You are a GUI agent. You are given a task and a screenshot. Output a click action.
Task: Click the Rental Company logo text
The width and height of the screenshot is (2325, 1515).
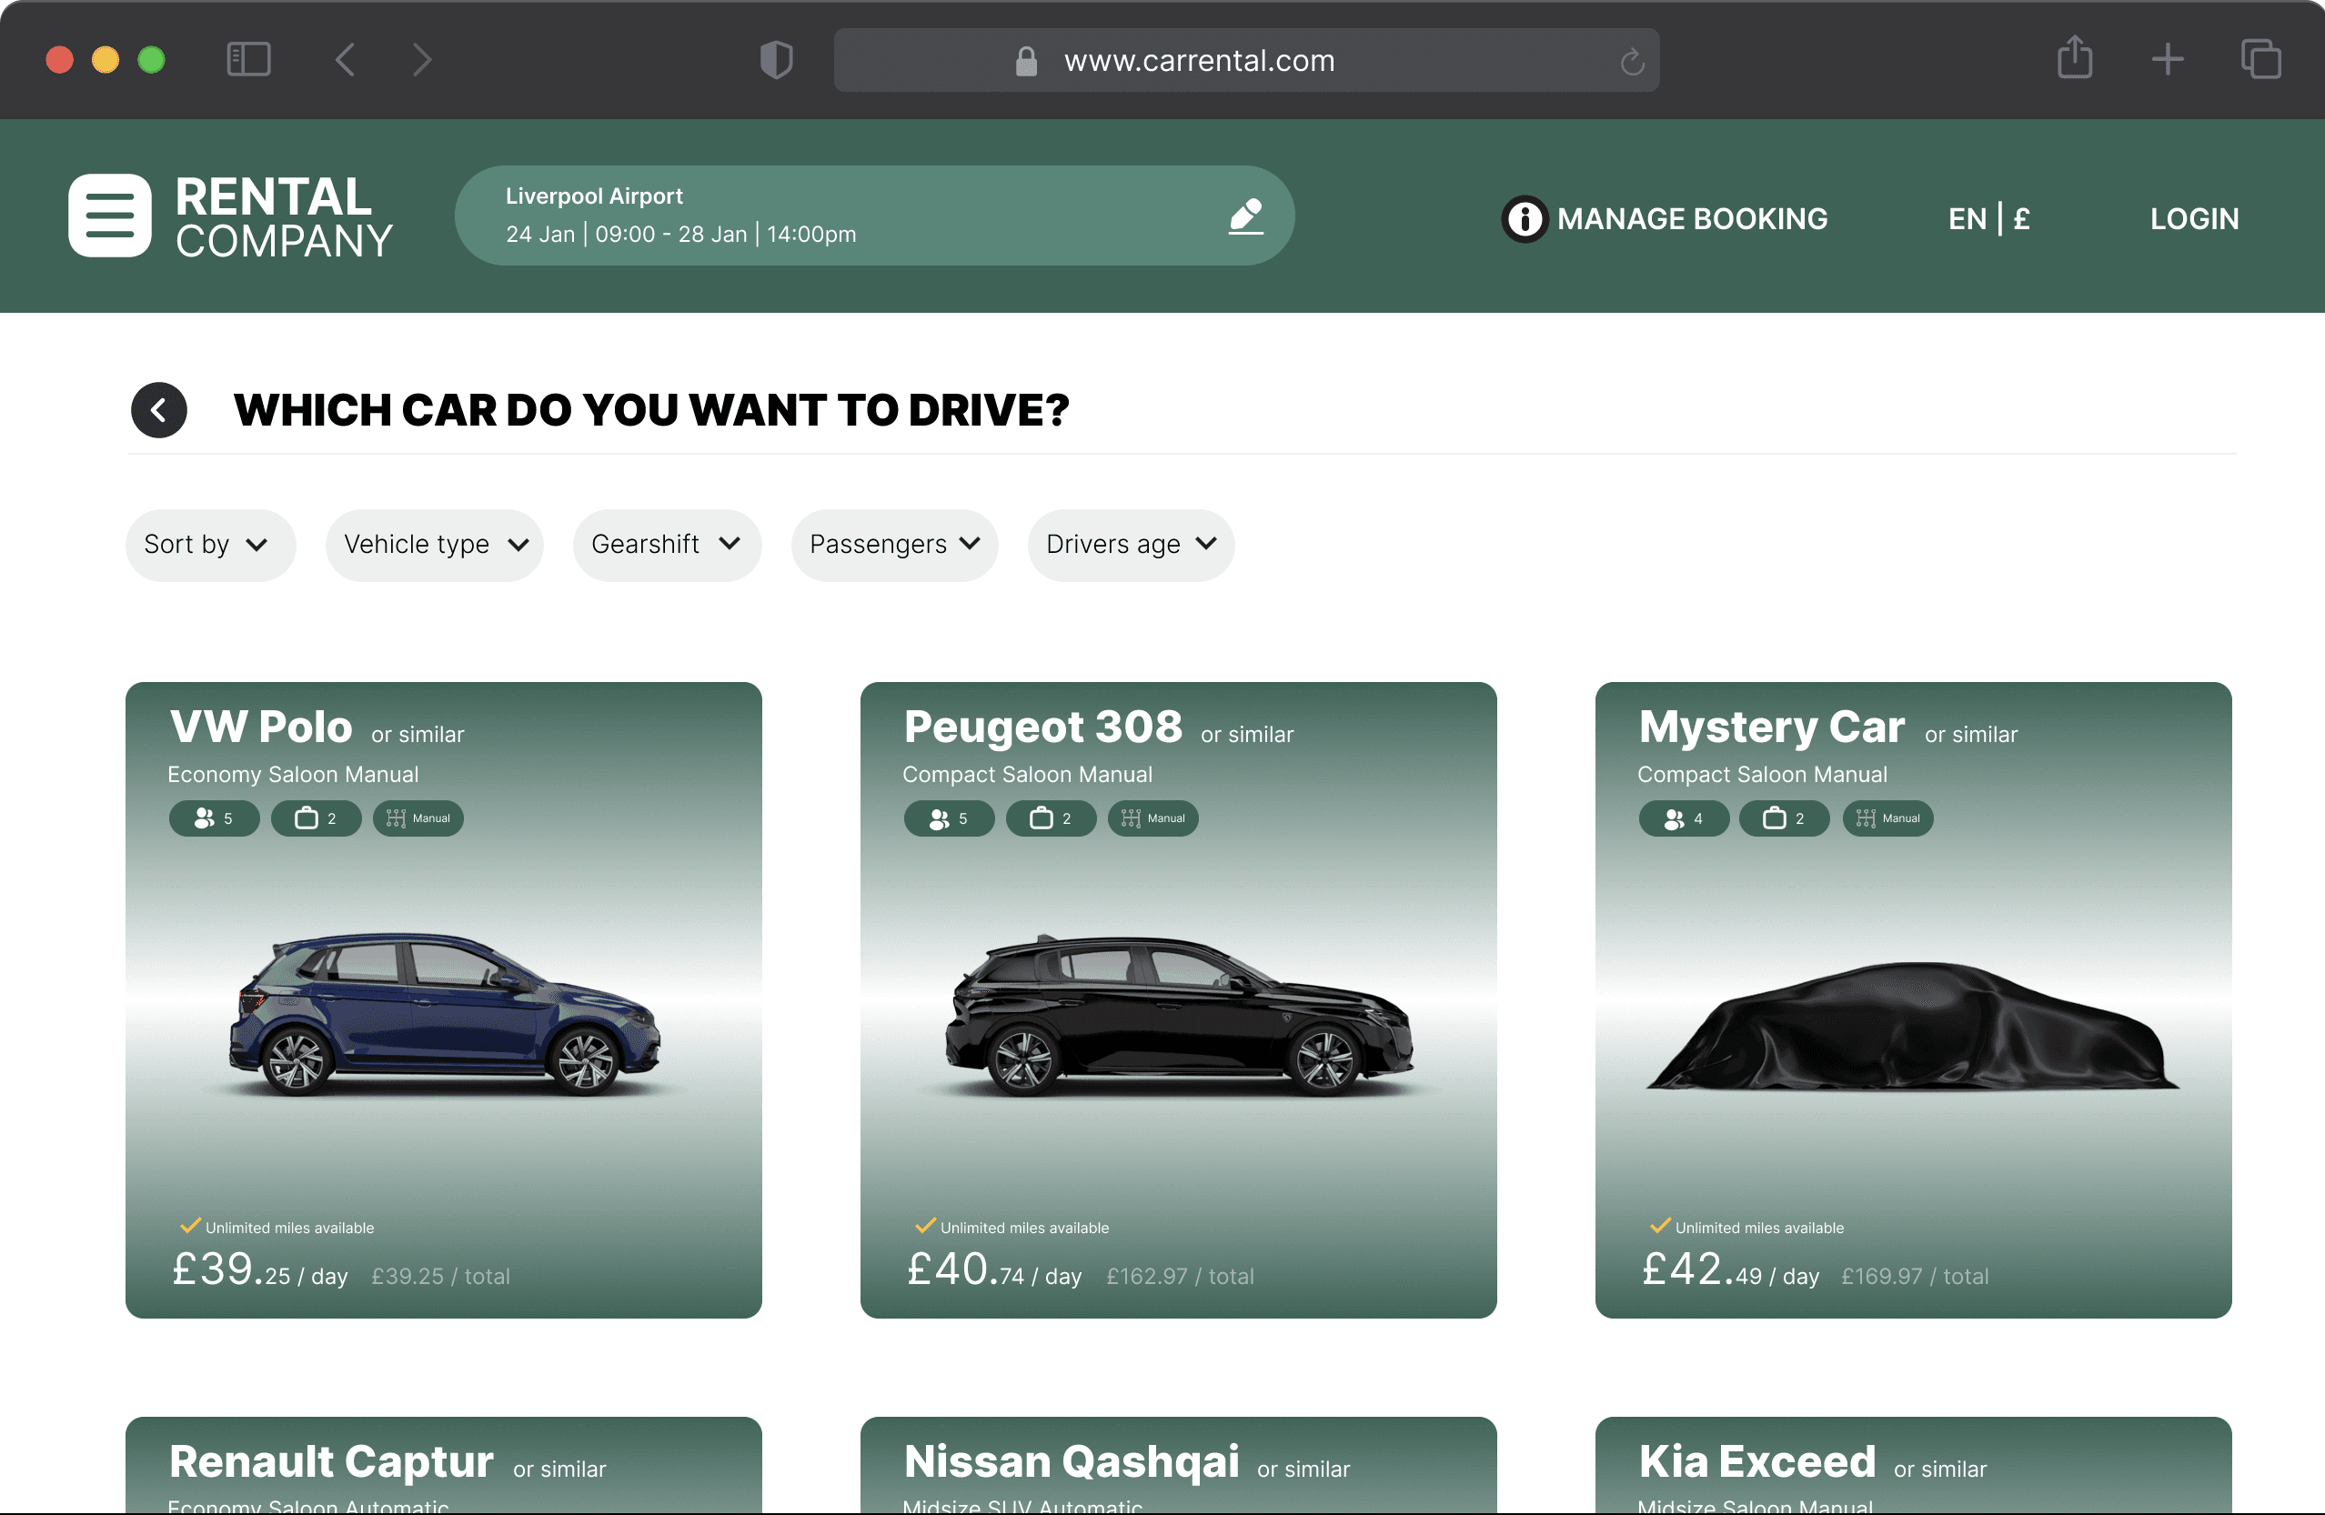tap(283, 216)
